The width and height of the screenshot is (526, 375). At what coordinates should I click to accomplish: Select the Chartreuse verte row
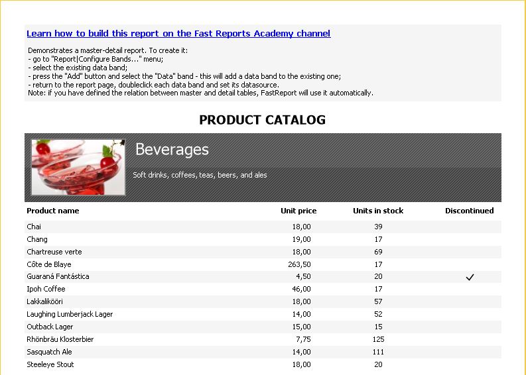pos(263,252)
